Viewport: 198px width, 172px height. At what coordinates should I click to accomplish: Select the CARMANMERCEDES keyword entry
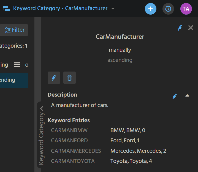click(76, 151)
